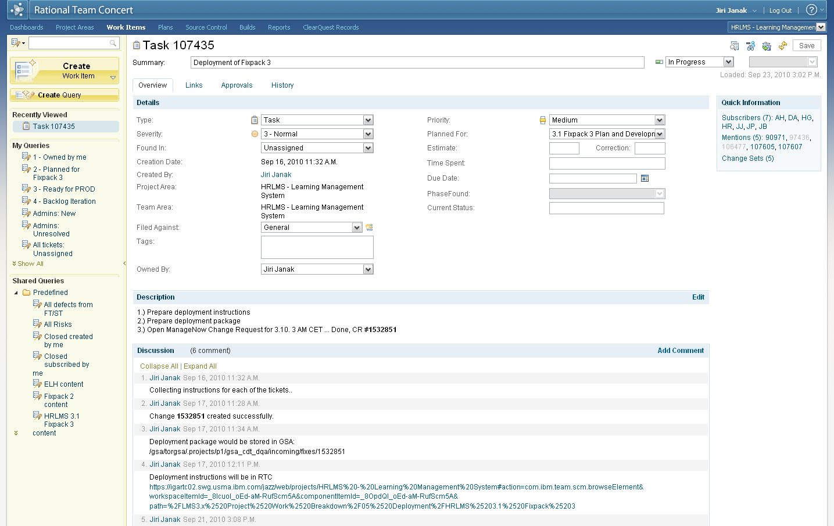Click the Collapse All comments link

coord(159,366)
